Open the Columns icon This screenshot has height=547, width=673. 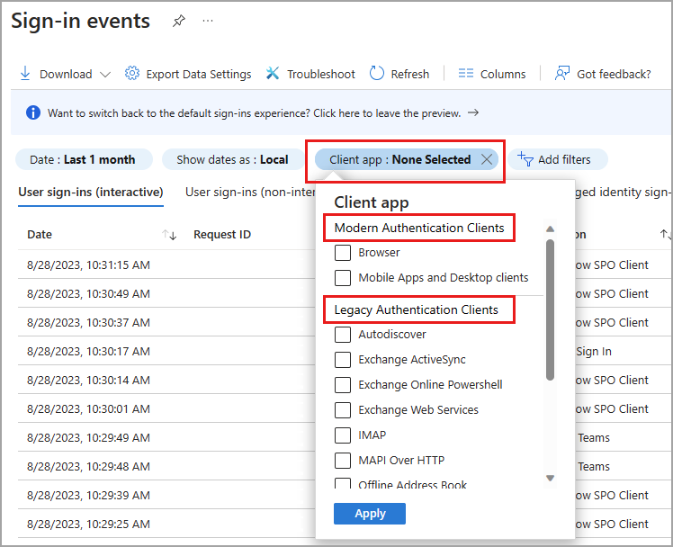465,74
